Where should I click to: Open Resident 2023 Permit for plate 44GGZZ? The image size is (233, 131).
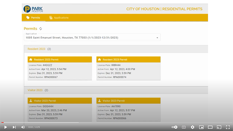click(59, 60)
